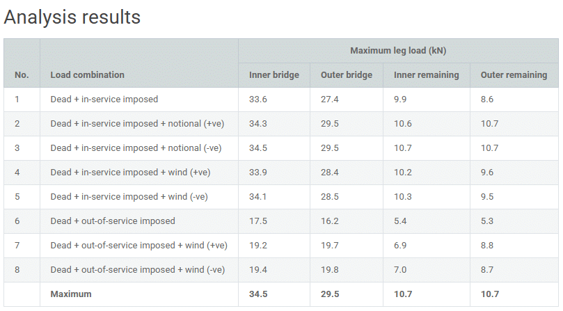Click the Outer bridge column header
Viewport: 563px width, 311px height.
tap(347, 75)
